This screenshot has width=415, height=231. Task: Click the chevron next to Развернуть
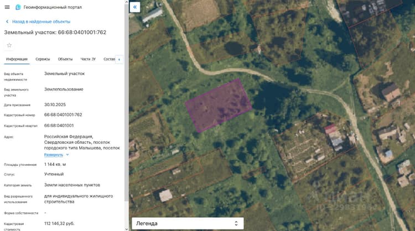click(68, 155)
